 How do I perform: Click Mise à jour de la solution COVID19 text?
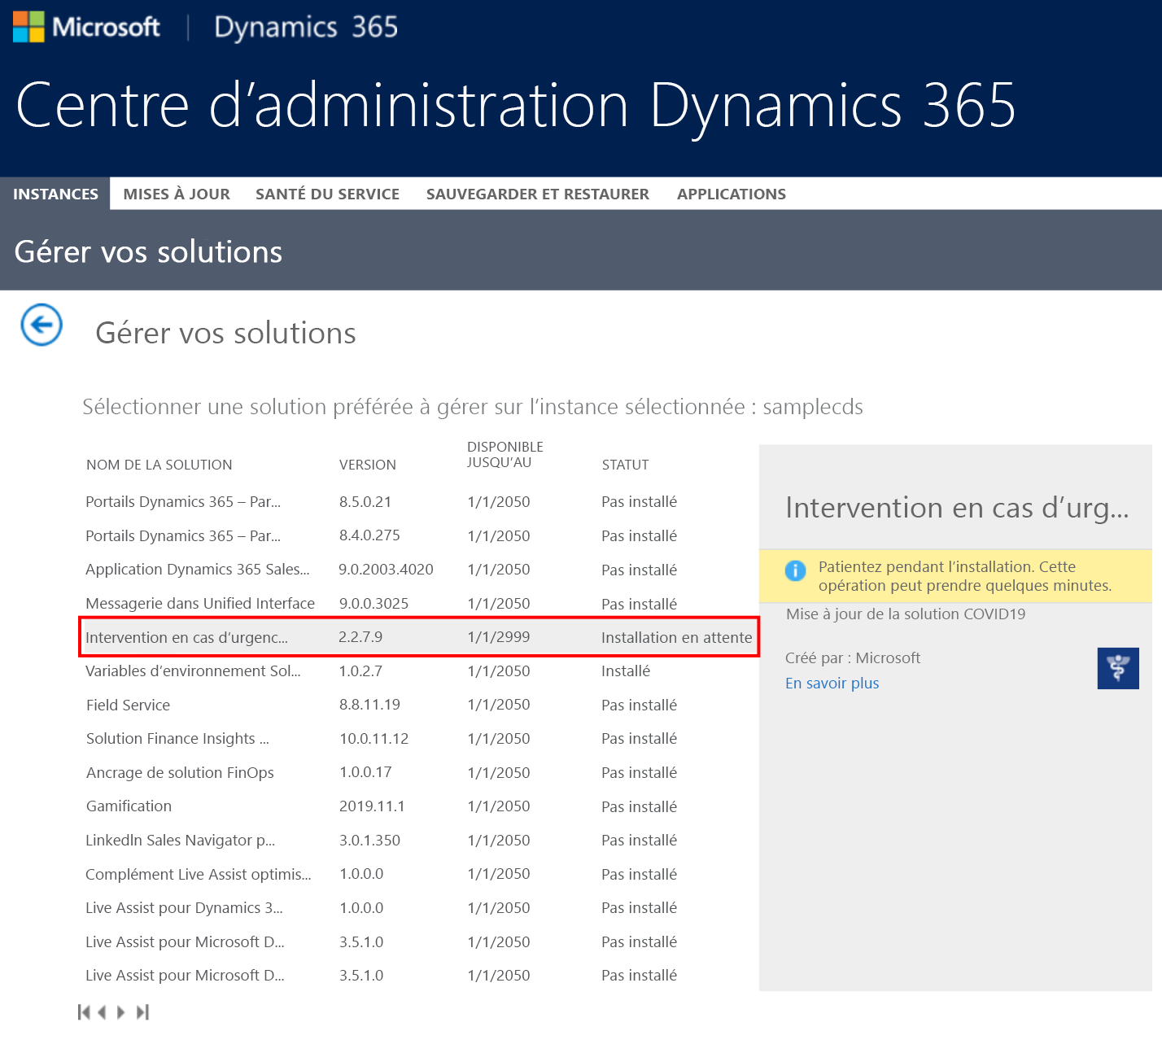906,614
